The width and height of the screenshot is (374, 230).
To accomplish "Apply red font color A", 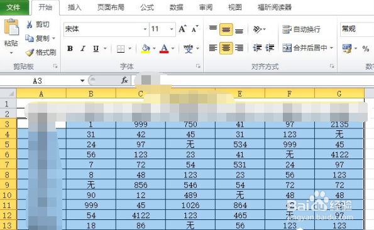I will tap(164, 49).
